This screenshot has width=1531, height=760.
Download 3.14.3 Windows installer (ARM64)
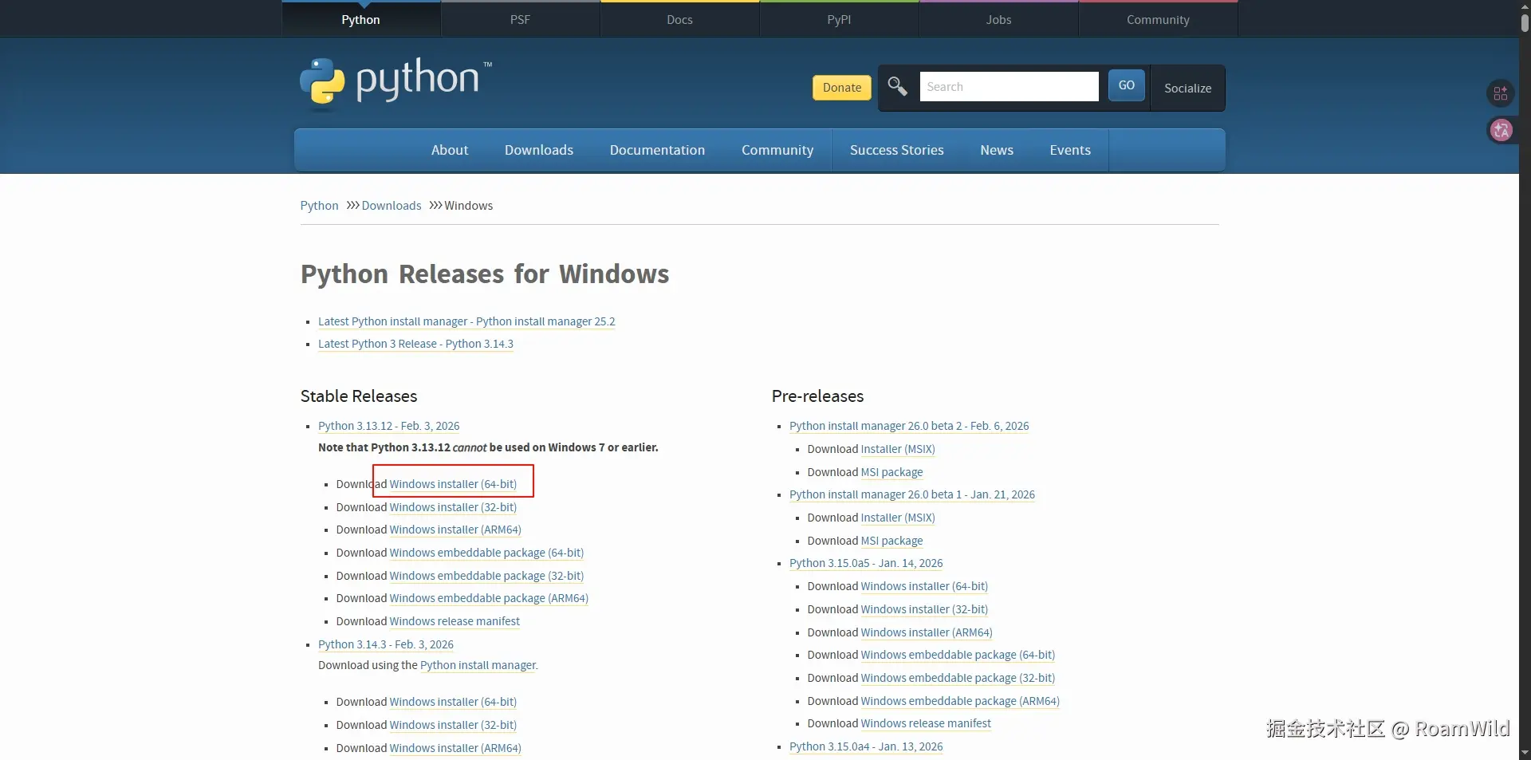point(455,748)
